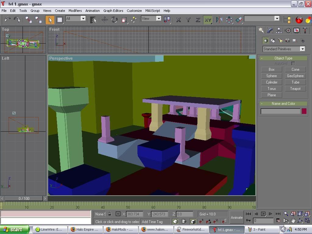Click the Arc Rotate viewport tool
Viewport: 312px width, 234px height.
[300, 221]
